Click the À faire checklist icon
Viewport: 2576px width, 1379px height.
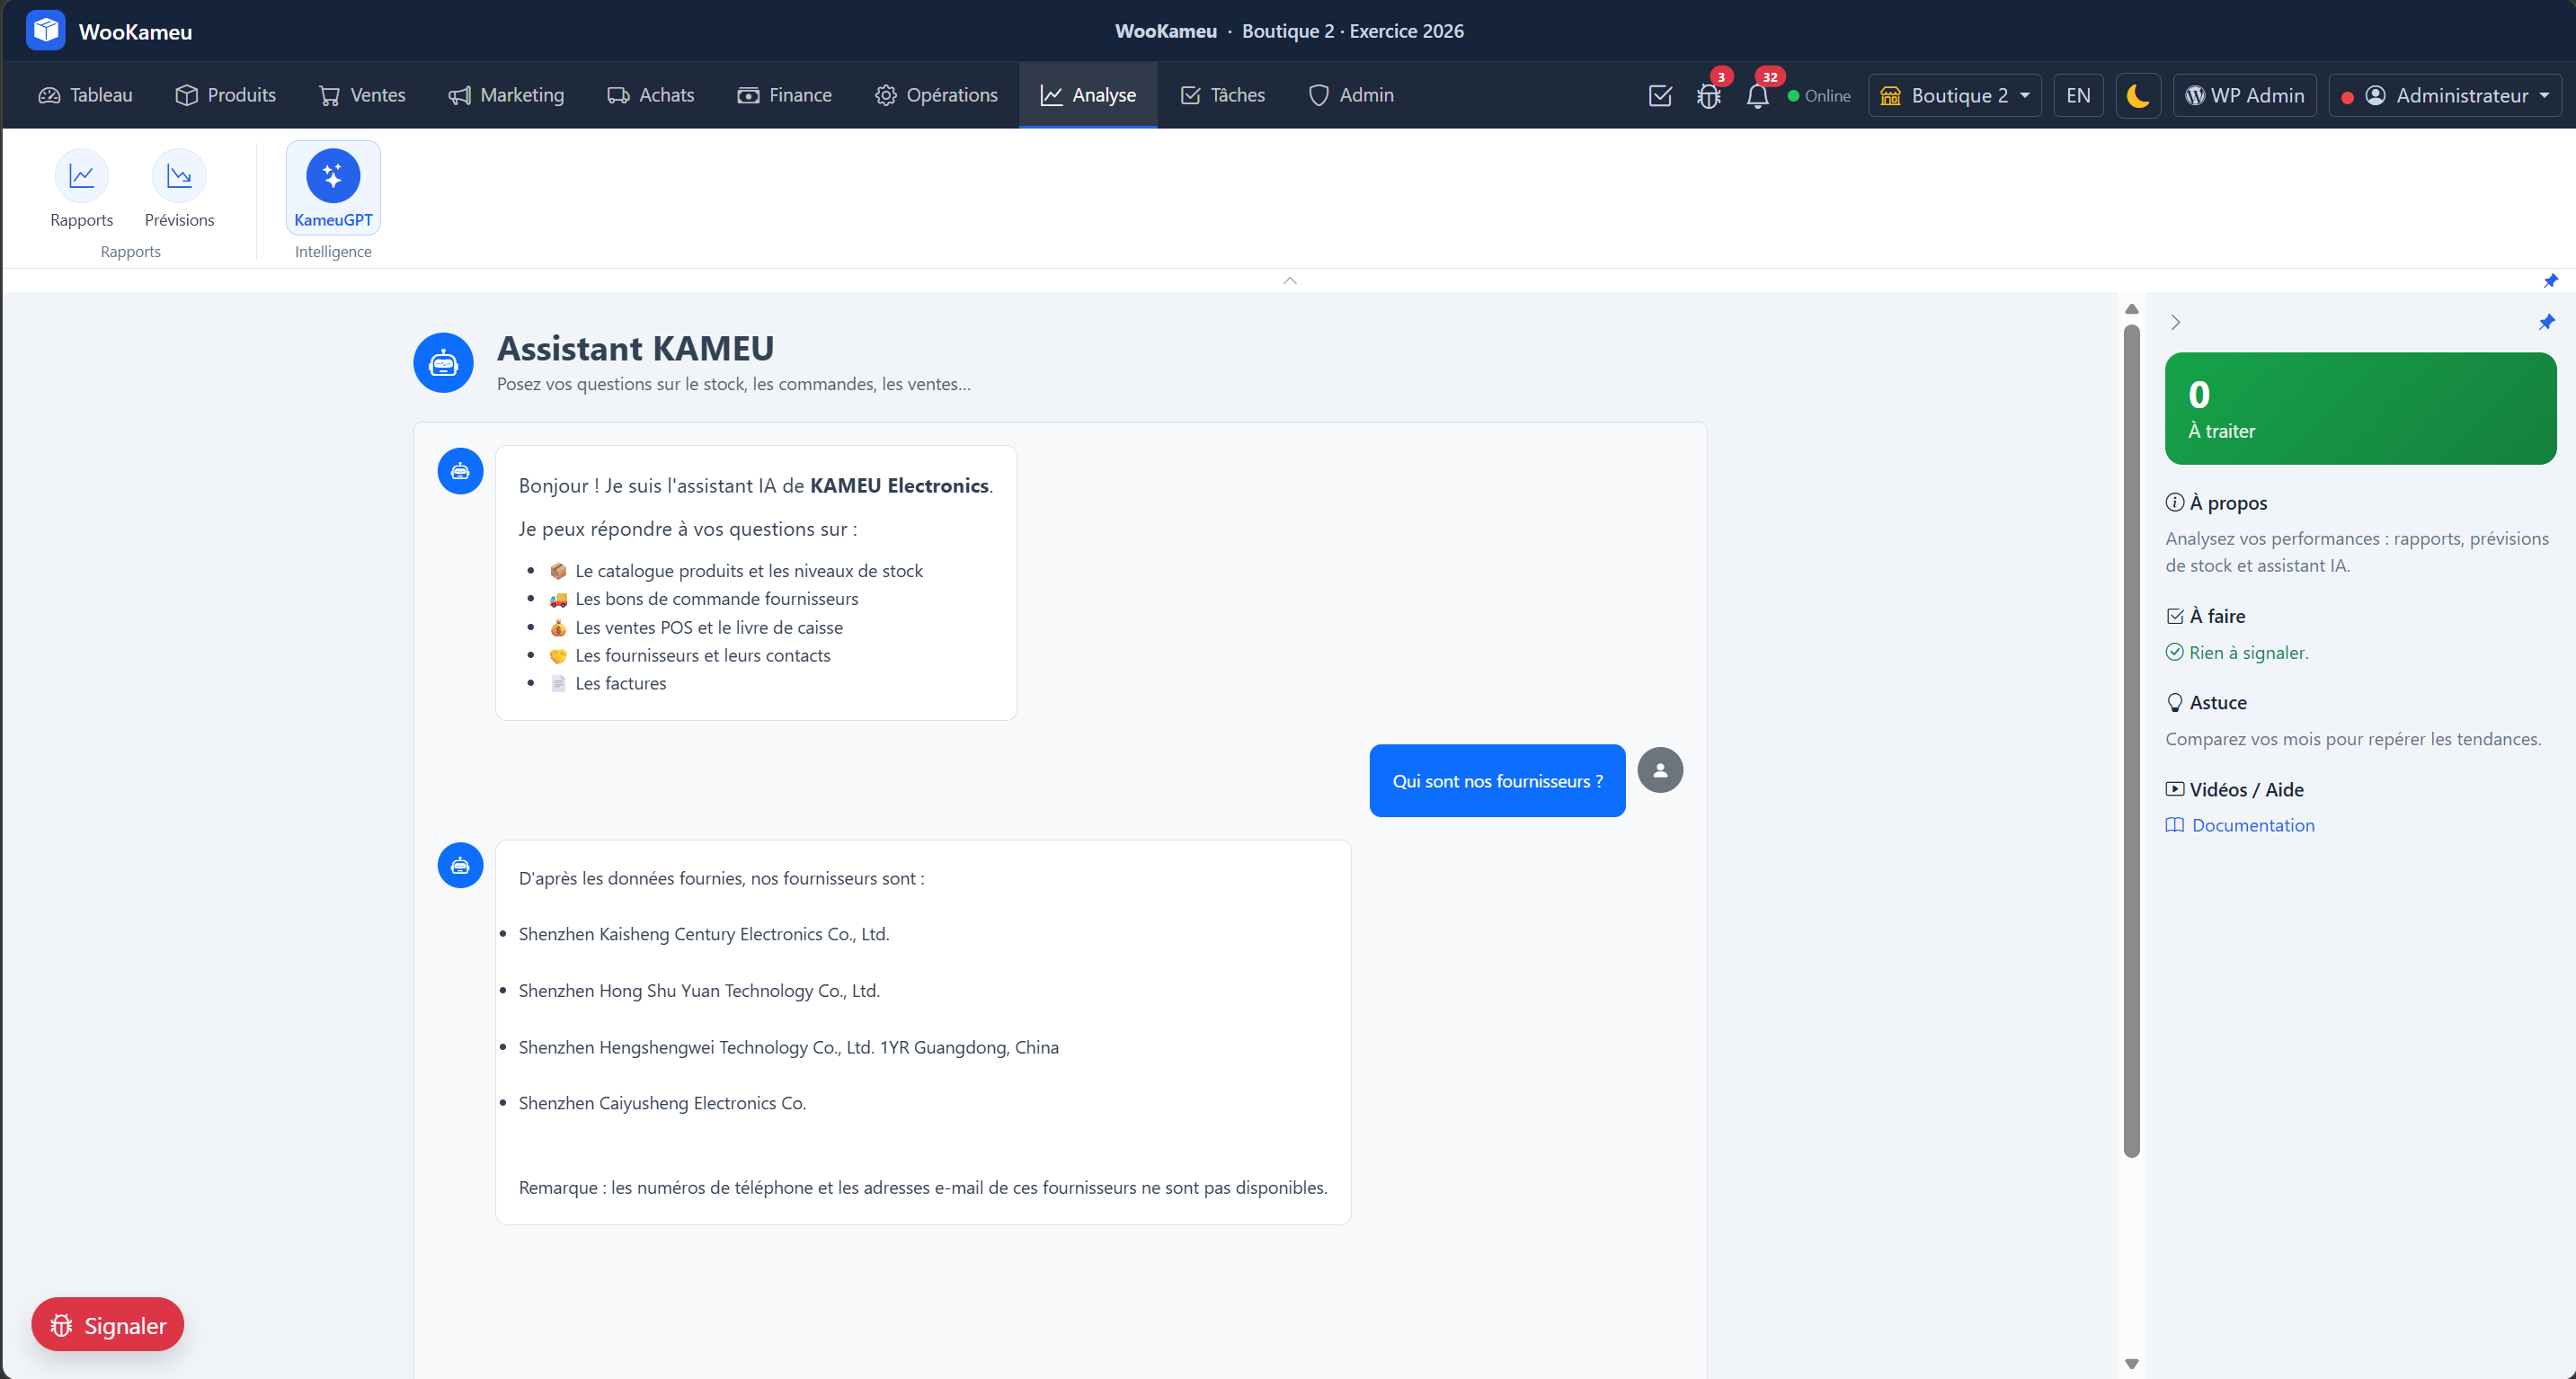2175,616
